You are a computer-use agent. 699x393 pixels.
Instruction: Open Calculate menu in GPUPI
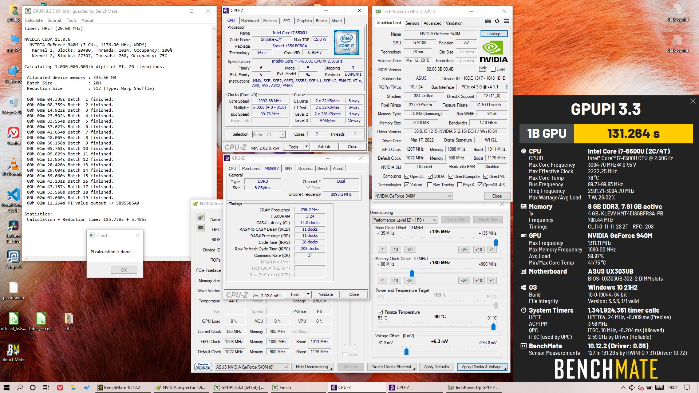tap(33, 20)
